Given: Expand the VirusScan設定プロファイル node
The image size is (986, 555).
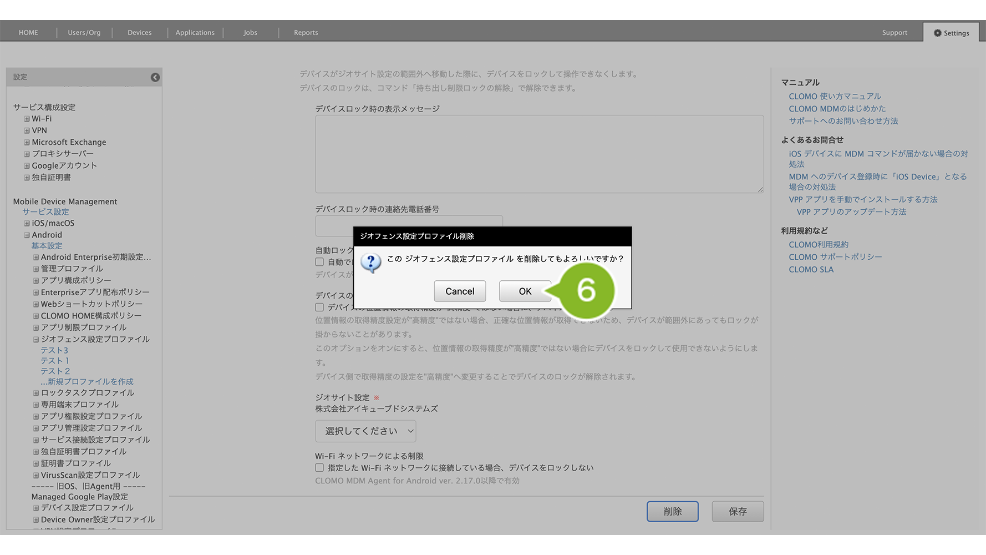Looking at the screenshot, I should coord(35,475).
